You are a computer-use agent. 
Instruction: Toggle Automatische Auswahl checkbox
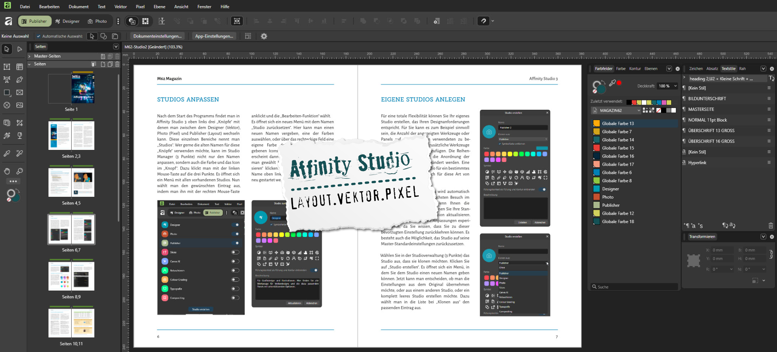pyautogui.click(x=39, y=36)
